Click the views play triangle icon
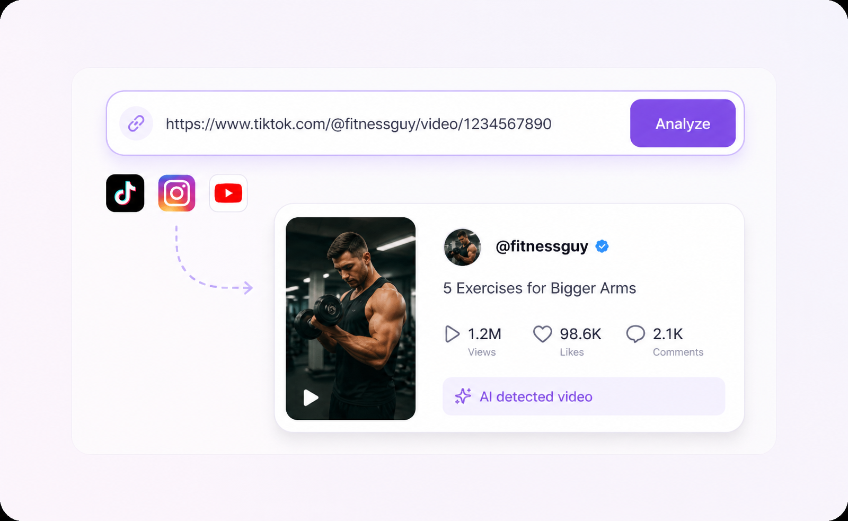Viewport: 848px width, 521px height. pos(452,334)
